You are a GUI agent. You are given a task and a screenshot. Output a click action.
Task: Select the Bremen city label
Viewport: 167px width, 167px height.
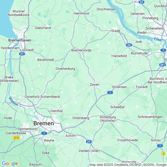pos(44,124)
